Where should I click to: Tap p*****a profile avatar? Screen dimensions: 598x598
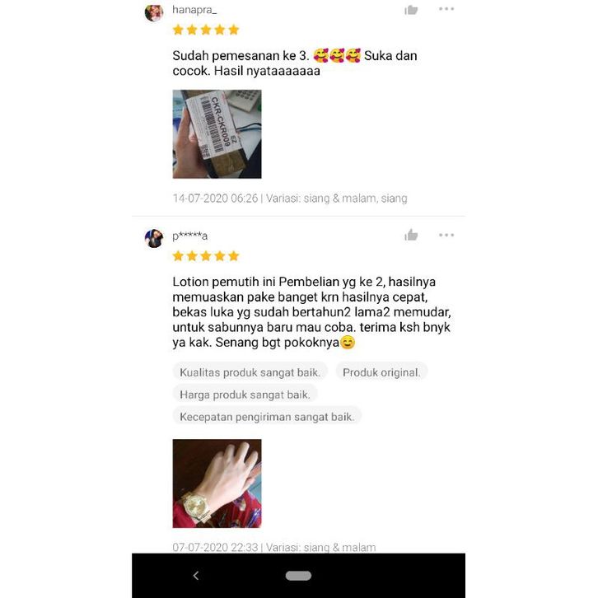(154, 238)
